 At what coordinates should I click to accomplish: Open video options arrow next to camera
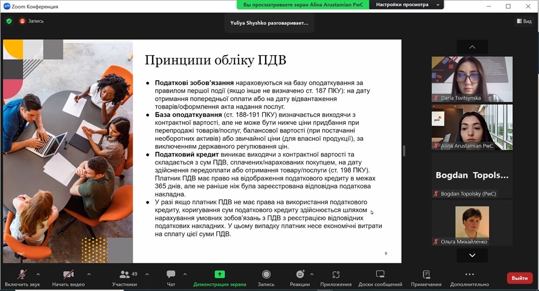click(x=89, y=274)
